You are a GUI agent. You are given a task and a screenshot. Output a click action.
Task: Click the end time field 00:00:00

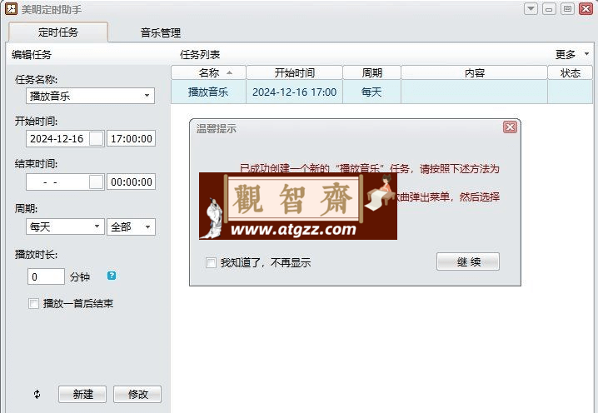tap(132, 182)
